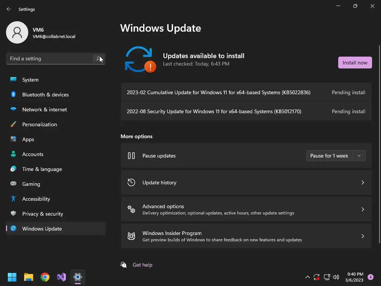Click the Privacy shield icon
Screen dimensions: 381x286
pos(13,213)
